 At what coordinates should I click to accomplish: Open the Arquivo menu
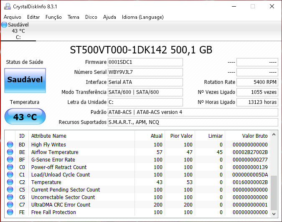(13, 17)
